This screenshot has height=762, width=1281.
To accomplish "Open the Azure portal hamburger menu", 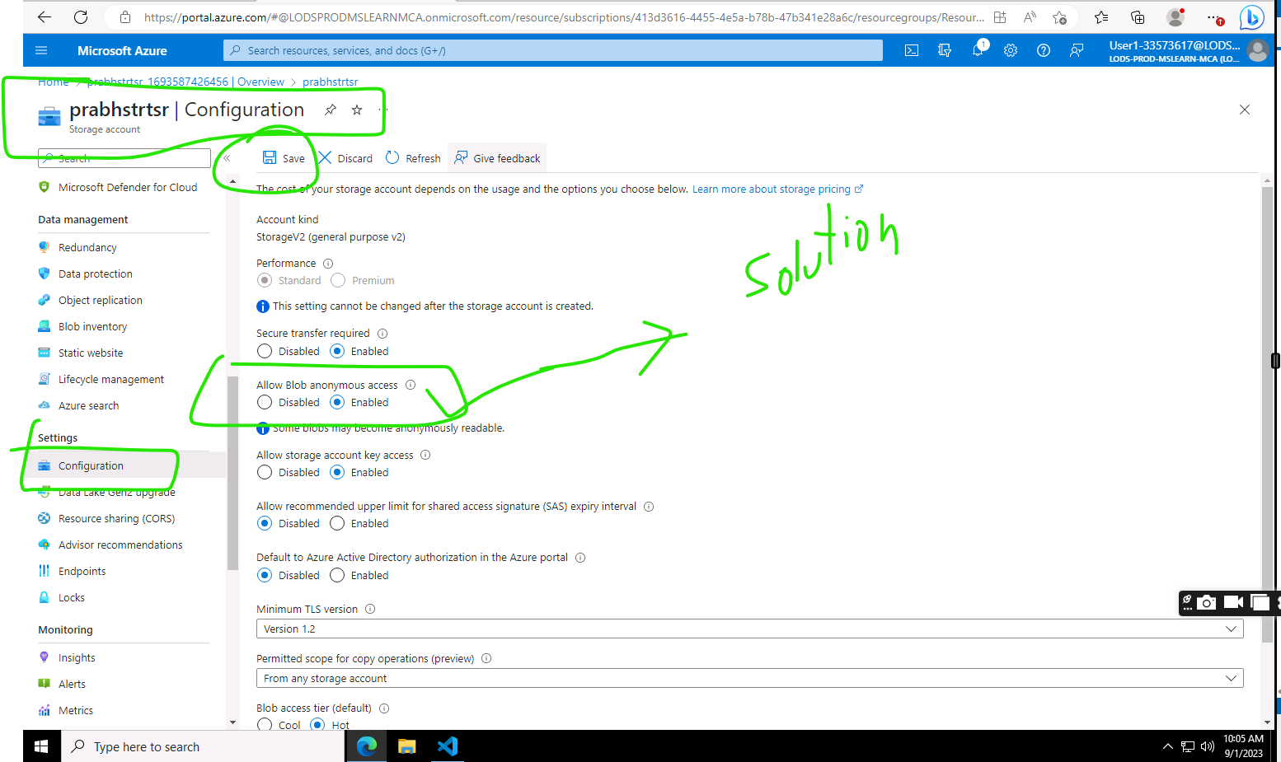I will tap(41, 50).
